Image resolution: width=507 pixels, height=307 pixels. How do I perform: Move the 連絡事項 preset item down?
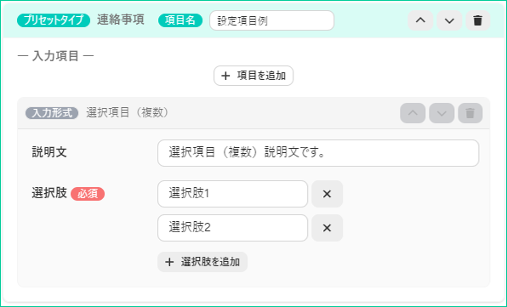pyautogui.click(x=449, y=20)
